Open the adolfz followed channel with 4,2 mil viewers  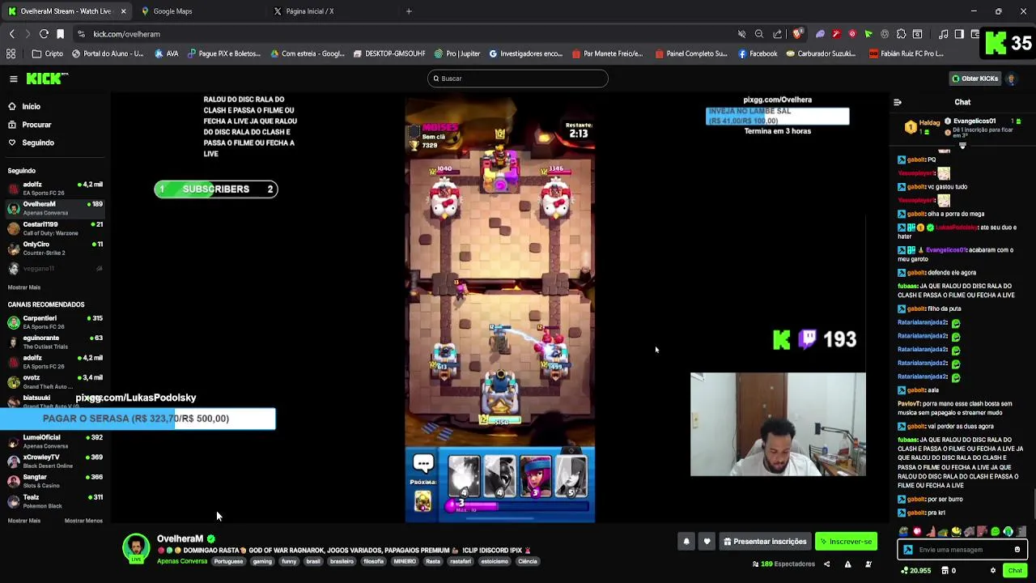click(x=55, y=188)
